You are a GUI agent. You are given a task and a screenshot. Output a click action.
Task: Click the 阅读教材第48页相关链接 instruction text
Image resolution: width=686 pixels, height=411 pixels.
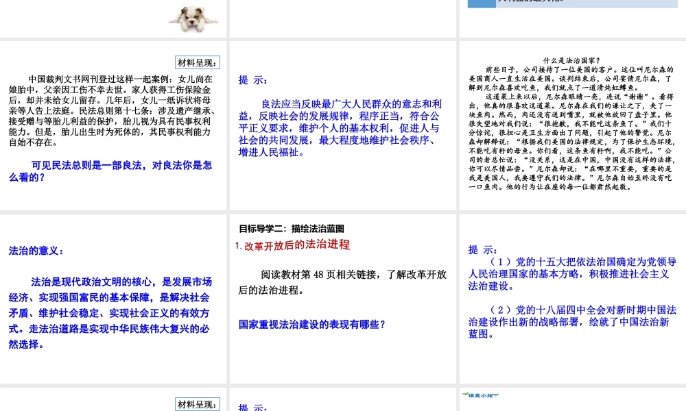(x=342, y=282)
